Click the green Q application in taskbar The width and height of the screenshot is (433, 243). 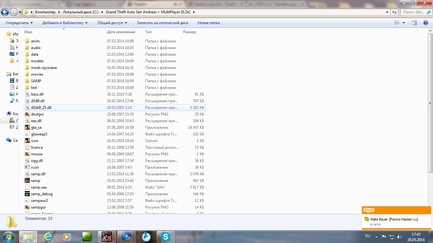pyautogui.click(x=87, y=236)
